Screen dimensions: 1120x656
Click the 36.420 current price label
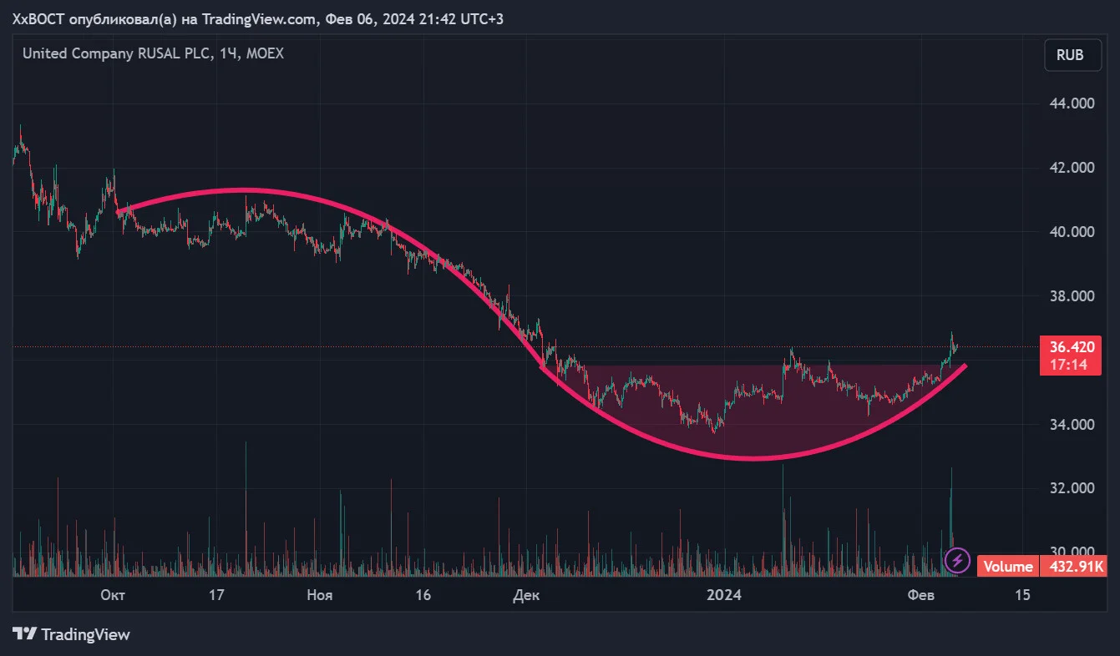[x=1070, y=346]
